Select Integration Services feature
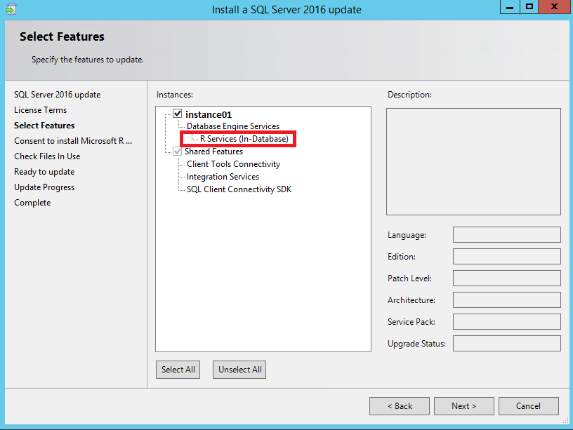Image resolution: width=573 pixels, height=430 pixels. click(x=223, y=177)
